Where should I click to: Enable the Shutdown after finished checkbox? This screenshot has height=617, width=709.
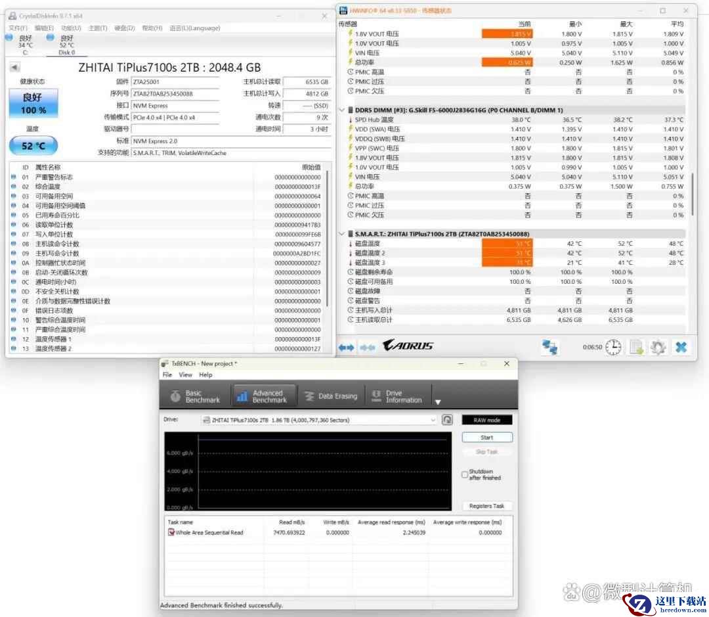point(465,474)
